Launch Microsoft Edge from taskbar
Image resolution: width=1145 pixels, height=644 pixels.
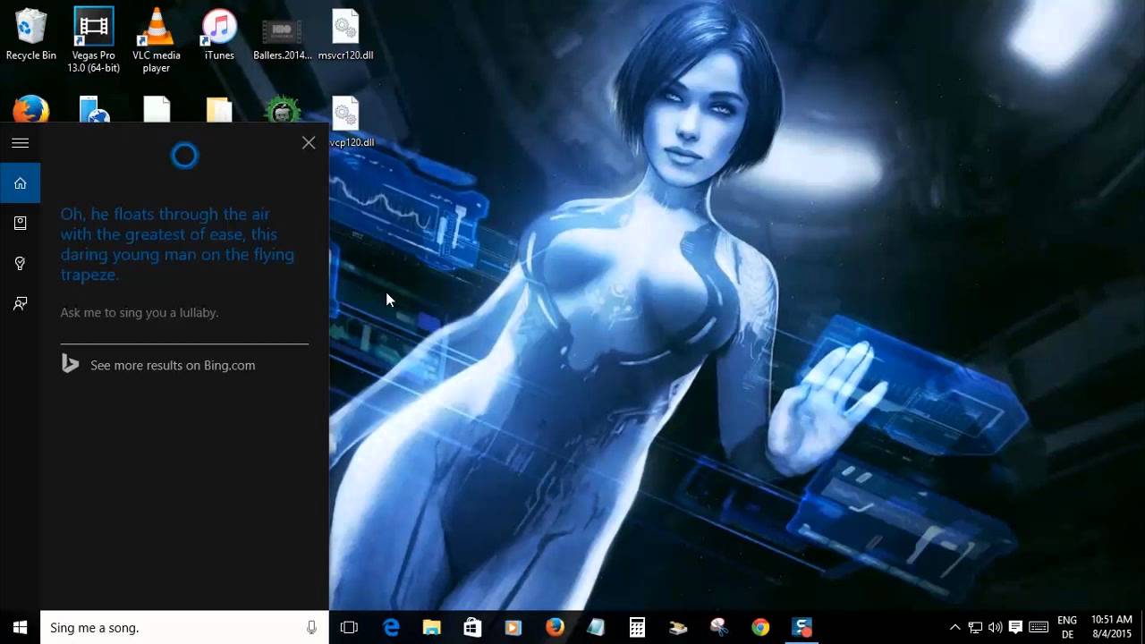(391, 627)
